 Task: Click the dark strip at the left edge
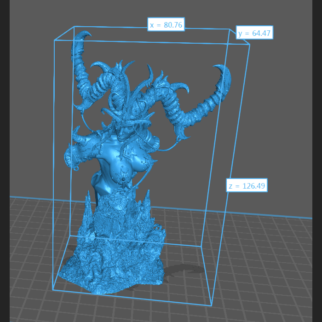click(5, 161)
